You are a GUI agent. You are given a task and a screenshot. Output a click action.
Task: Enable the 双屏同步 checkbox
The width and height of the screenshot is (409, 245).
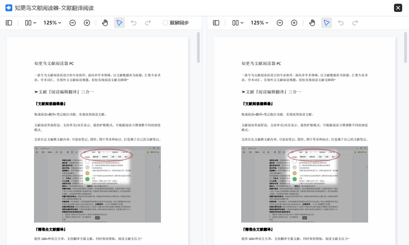(x=165, y=23)
